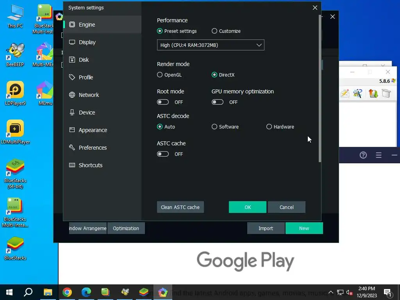Switch to the Device settings section
The height and width of the screenshot is (300, 400).
click(x=102, y=112)
